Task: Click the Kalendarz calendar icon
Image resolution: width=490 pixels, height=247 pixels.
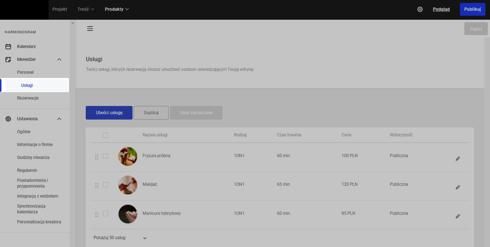Action: coord(8,47)
